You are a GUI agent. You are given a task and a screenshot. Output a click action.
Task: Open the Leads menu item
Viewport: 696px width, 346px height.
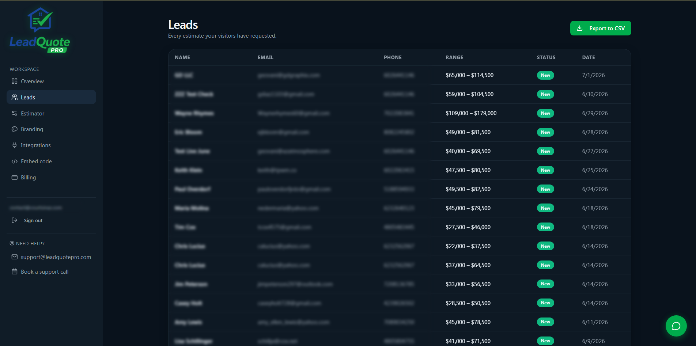click(51, 97)
